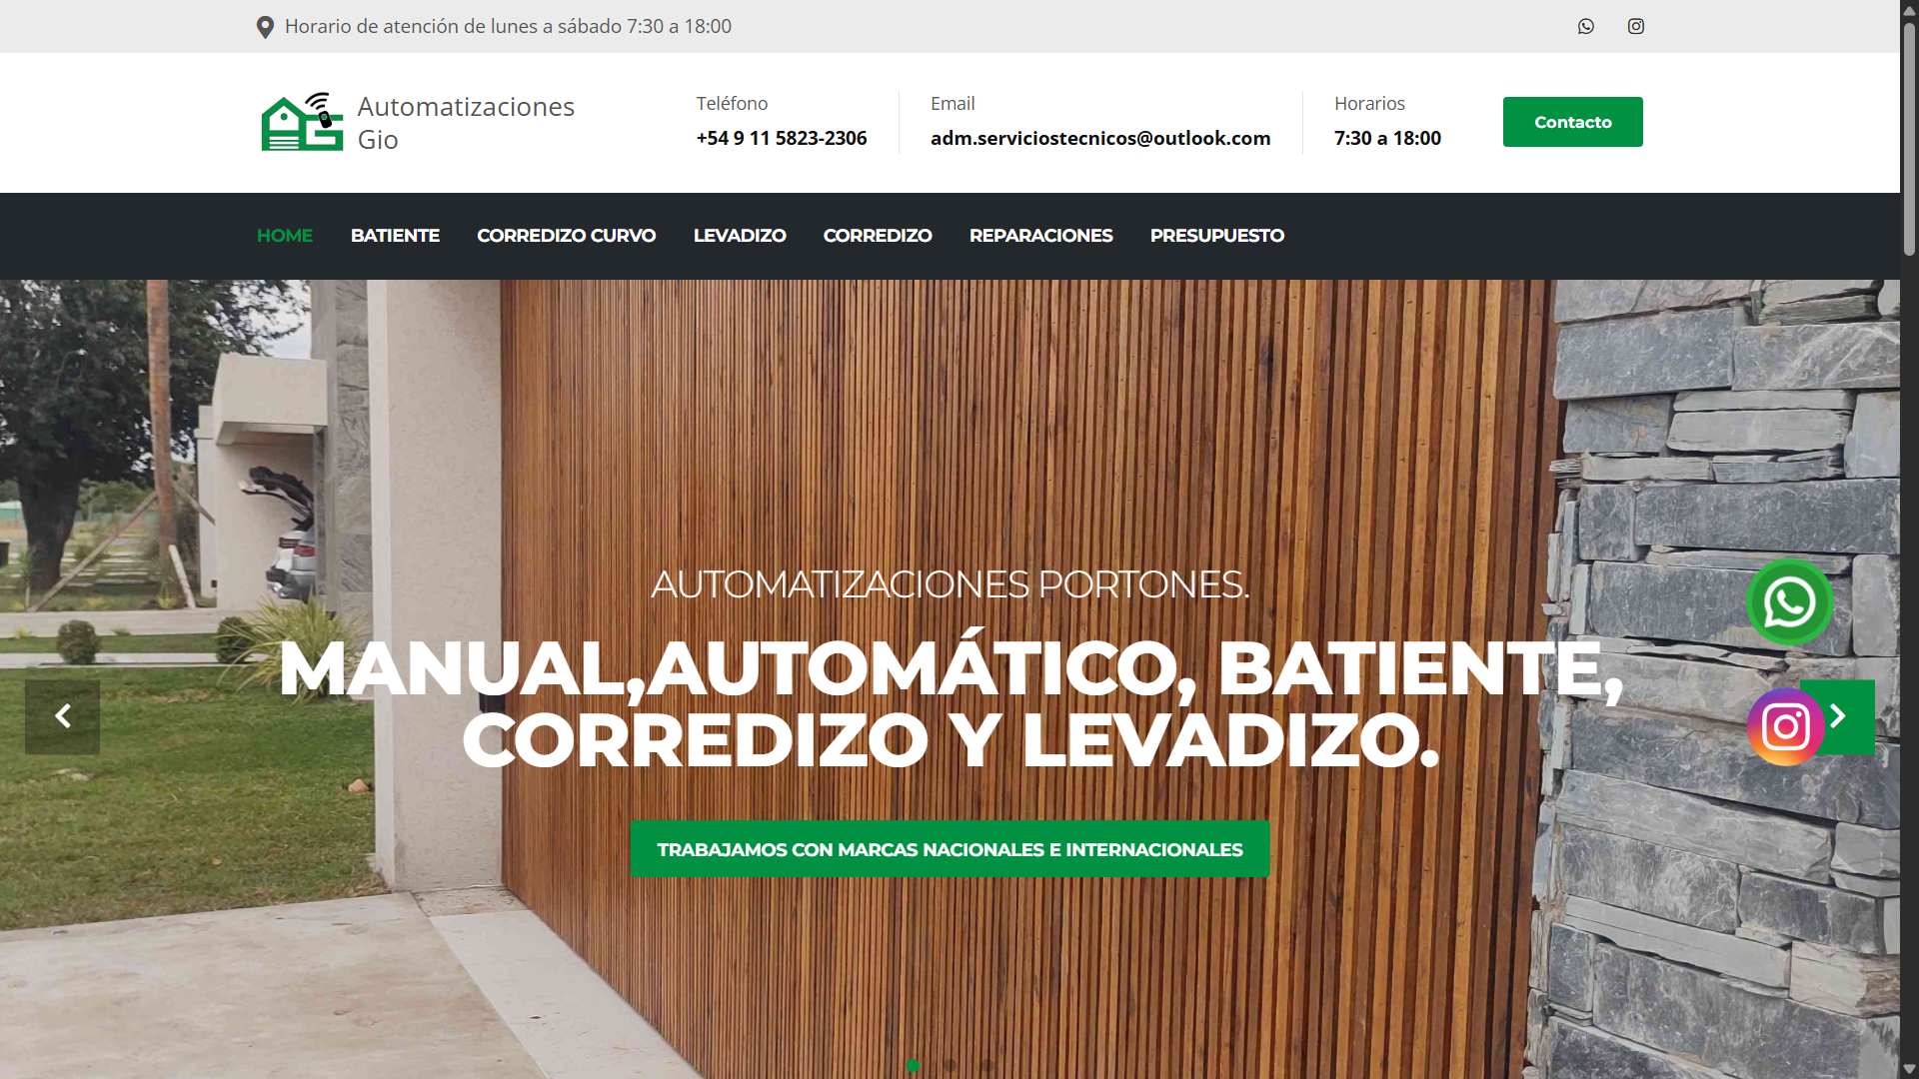Advance to the next slide with the right arrow
The height and width of the screenshot is (1079, 1919).
(x=1850, y=716)
